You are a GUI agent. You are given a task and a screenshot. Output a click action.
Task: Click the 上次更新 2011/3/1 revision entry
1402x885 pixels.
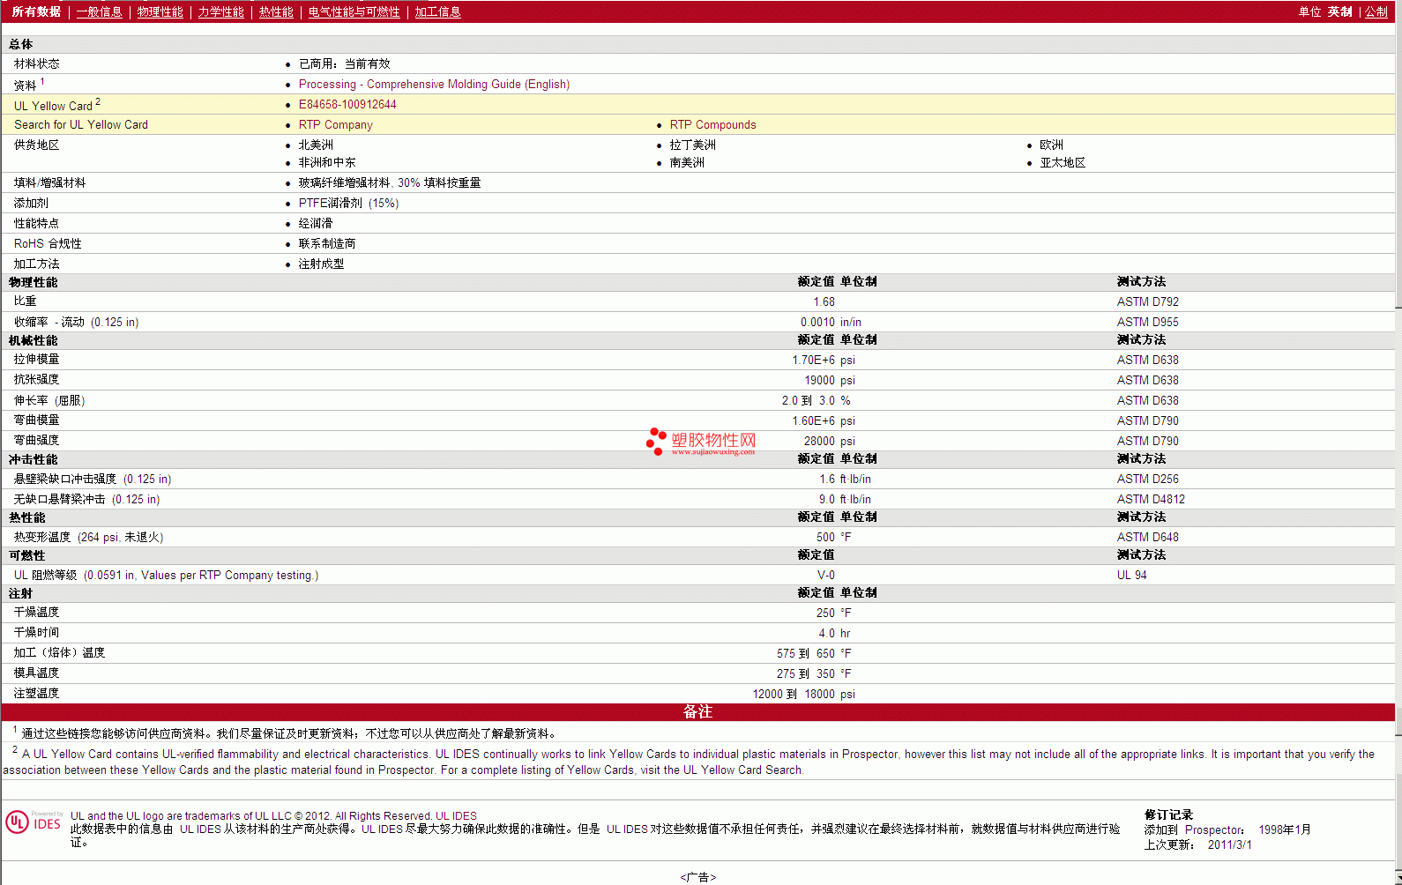coord(1197,844)
